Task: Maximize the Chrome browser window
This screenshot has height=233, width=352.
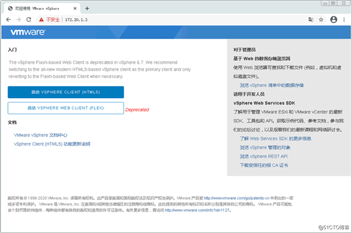Action: pos(333,3)
